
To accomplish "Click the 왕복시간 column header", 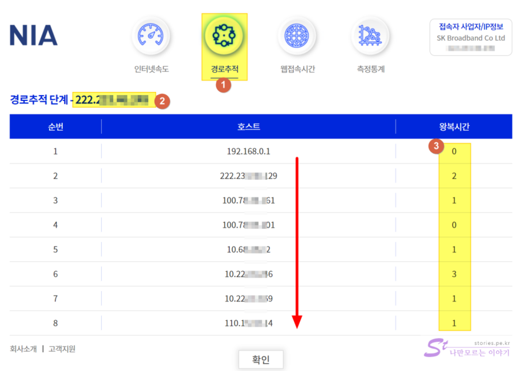I will click(454, 127).
